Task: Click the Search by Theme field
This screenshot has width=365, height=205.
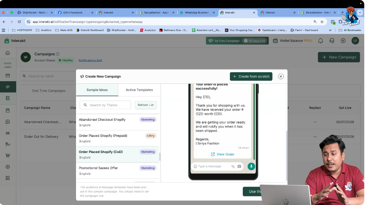Action: click(x=105, y=105)
